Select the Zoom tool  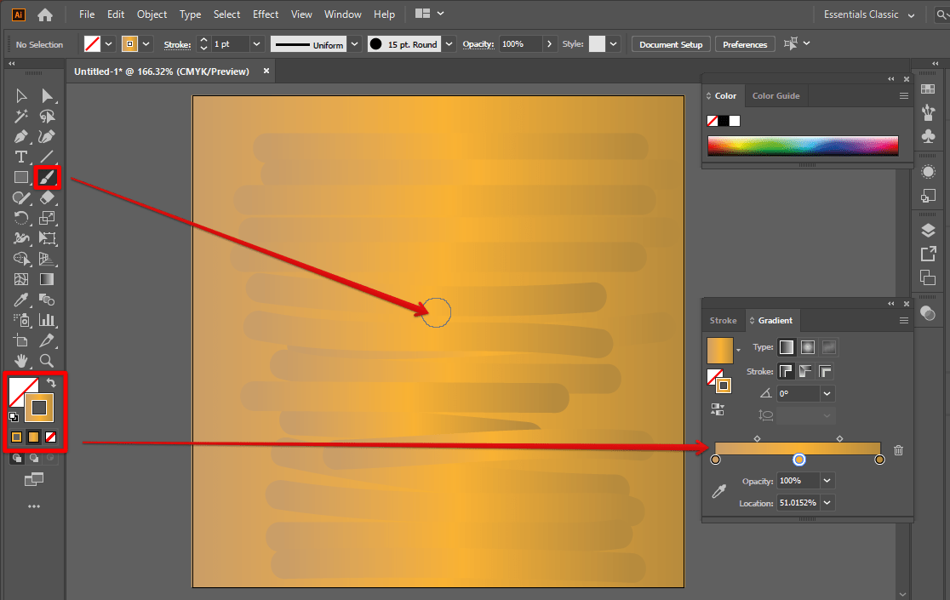coord(47,361)
